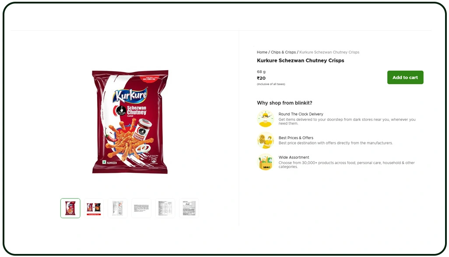Image resolution: width=449 pixels, height=257 pixels.
Task: Click the Round The Clock Delivery icon
Action: click(266, 119)
